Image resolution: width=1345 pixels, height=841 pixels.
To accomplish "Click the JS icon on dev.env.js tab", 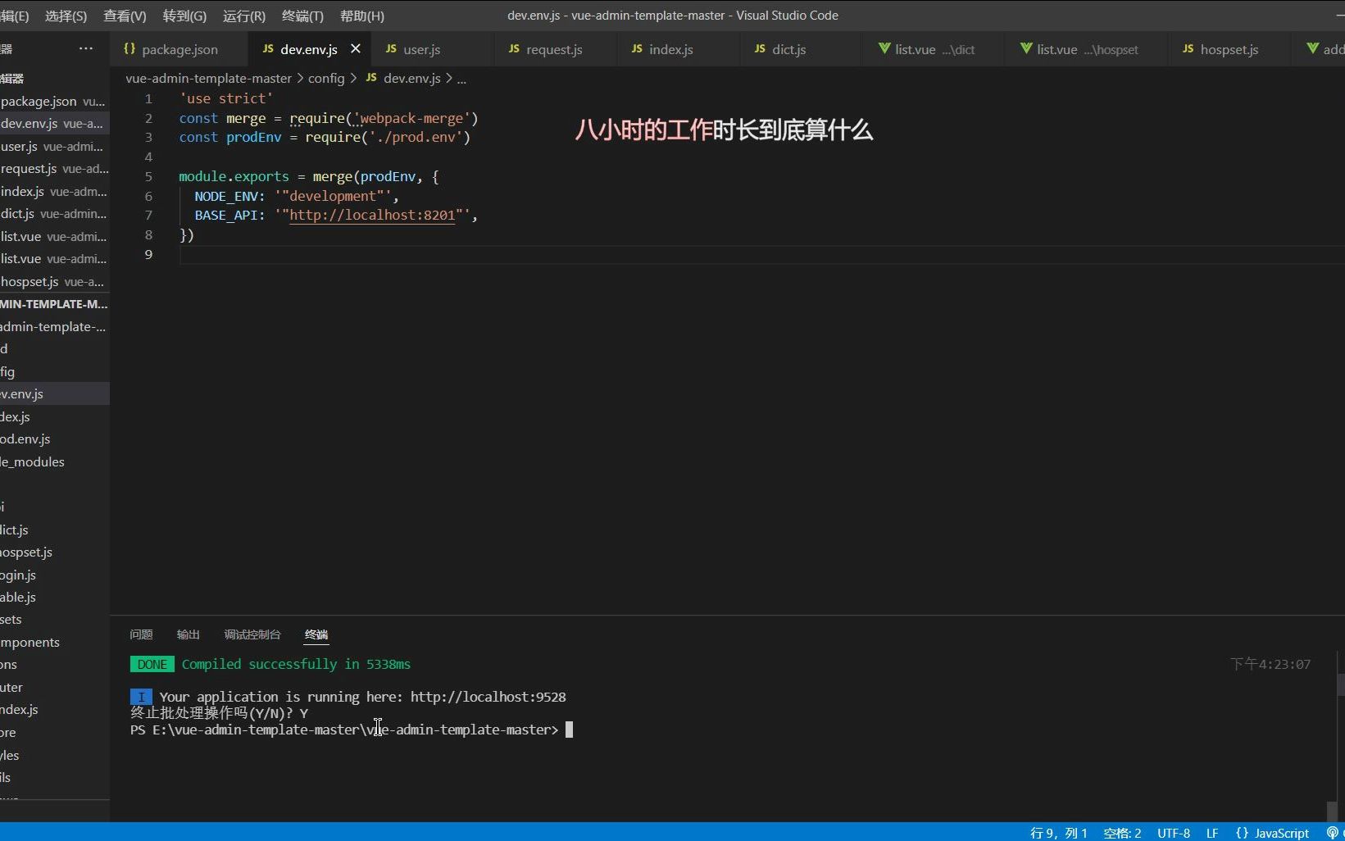I will 268,49.
